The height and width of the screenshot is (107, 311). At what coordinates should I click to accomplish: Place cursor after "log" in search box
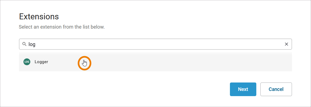(x=36, y=44)
